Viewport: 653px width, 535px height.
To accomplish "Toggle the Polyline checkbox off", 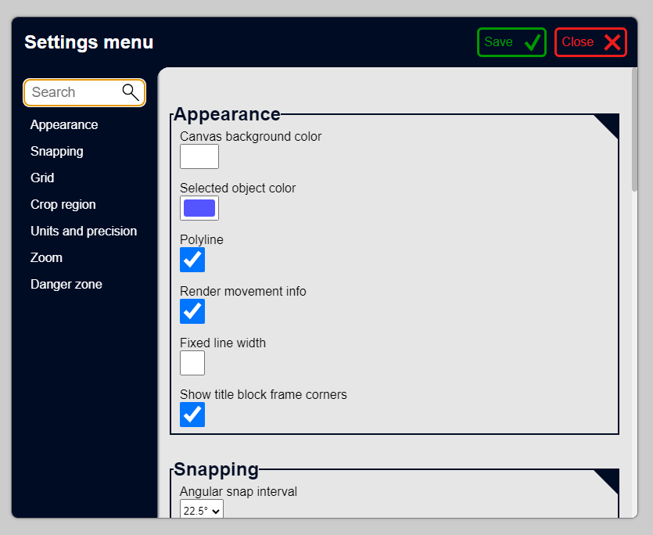I will pyautogui.click(x=192, y=260).
